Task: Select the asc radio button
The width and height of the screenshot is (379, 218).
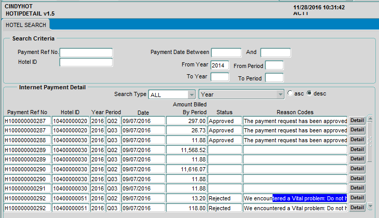Action: click(x=291, y=93)
